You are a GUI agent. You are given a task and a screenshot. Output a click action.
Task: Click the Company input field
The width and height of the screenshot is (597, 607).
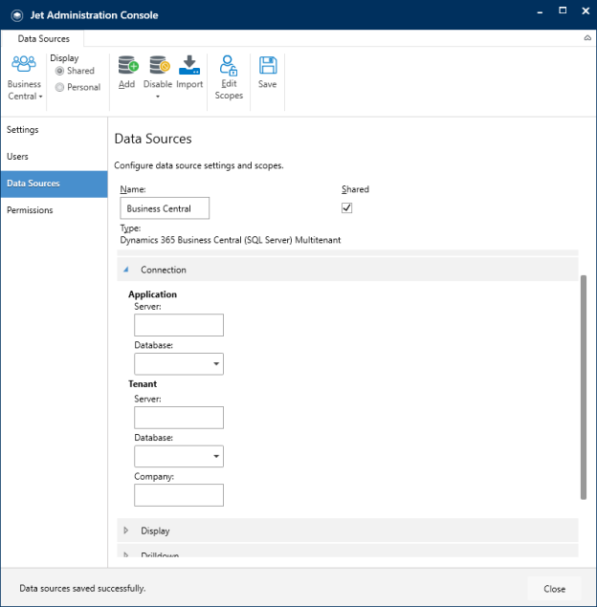pos(179,495)
